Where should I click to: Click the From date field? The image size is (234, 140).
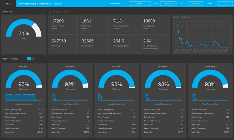168,4
